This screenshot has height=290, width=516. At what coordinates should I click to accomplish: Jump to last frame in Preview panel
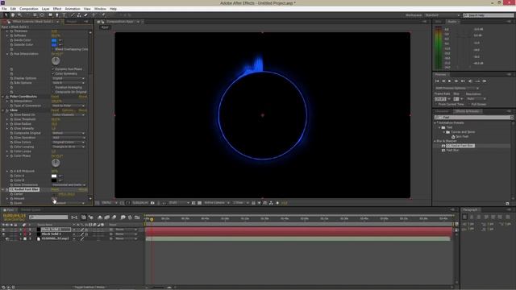tap(463, 81)
